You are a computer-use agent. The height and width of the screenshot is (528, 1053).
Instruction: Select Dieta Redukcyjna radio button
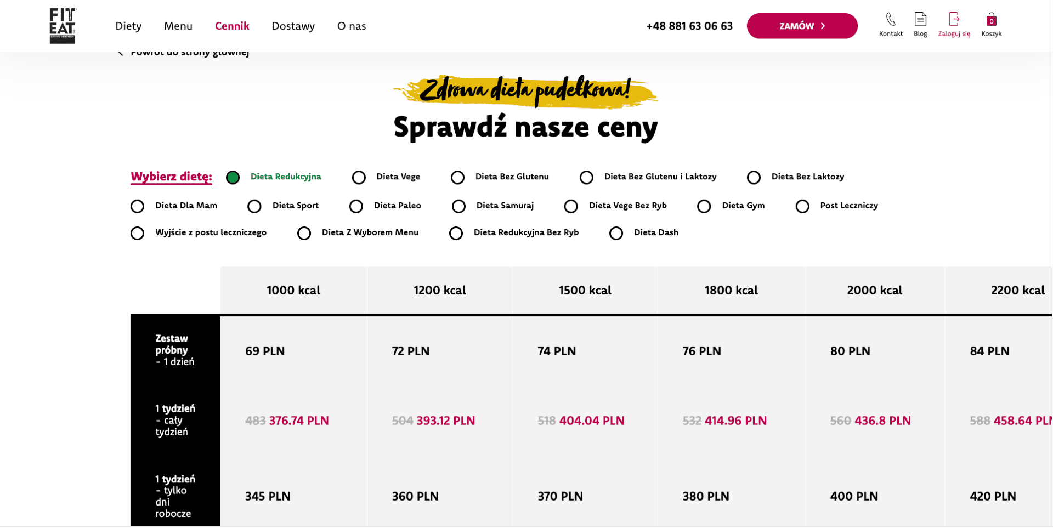233,178
